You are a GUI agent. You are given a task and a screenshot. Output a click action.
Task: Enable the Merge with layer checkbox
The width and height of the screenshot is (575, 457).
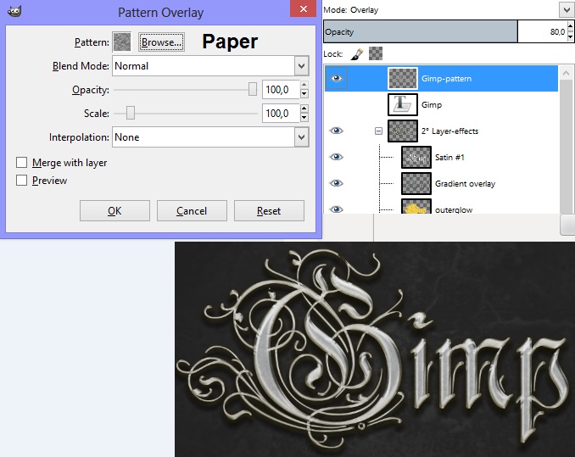coord(22,162)
